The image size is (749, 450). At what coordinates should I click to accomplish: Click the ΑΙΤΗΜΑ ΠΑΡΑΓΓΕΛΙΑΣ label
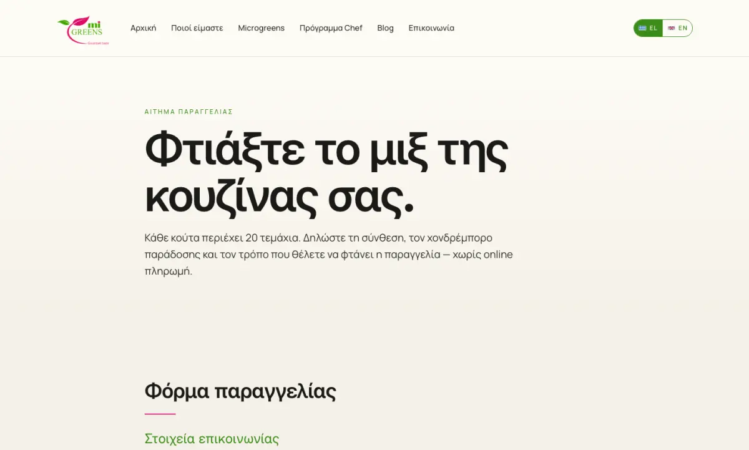point(188,112)
